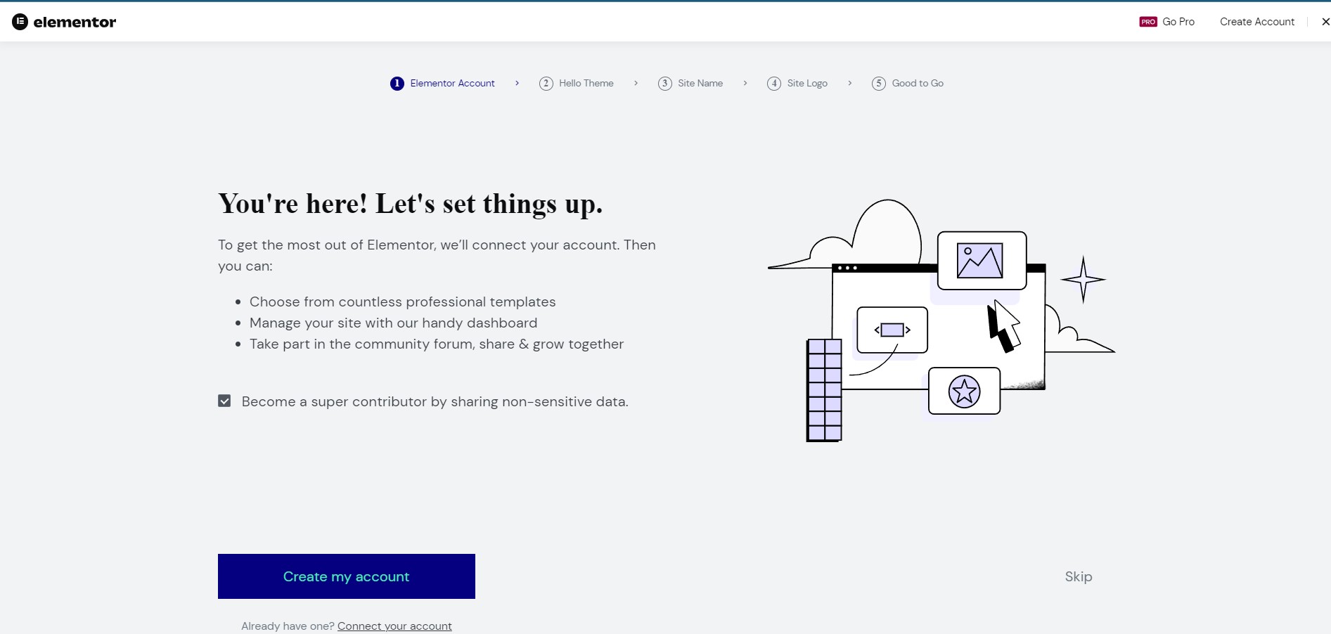This screenshot has height=634, width=1331.
Task: Click the chevron after Hello Theme step
Action: tap(636, 84)
